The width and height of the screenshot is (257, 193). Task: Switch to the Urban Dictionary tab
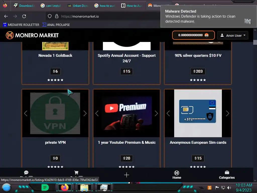[x=78, y=6]
